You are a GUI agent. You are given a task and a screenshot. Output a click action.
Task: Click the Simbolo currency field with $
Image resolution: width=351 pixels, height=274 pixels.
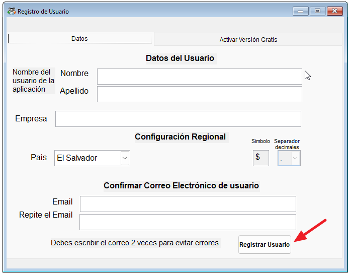click(261, 158)
